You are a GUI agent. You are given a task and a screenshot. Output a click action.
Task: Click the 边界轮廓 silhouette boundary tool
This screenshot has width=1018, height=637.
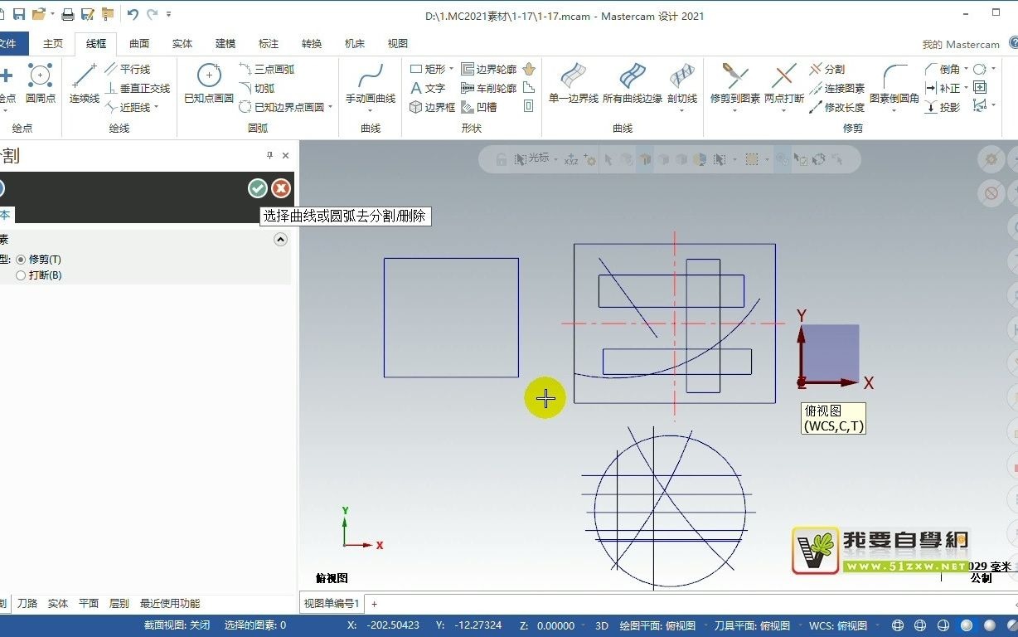click(489, 70)
